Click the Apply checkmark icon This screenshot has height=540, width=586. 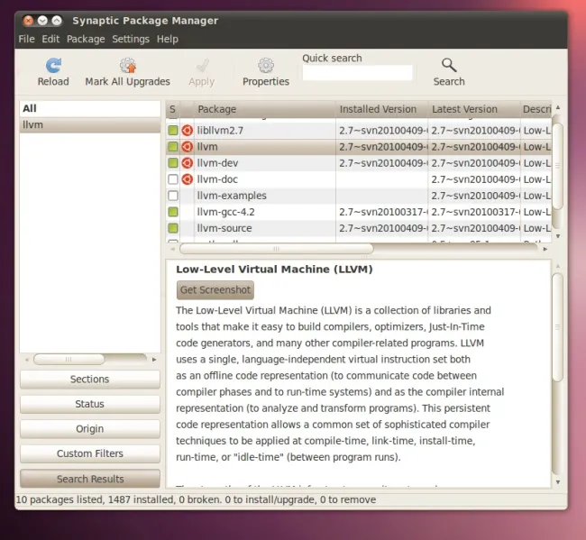pyautogui.click(x=202, y=66)
